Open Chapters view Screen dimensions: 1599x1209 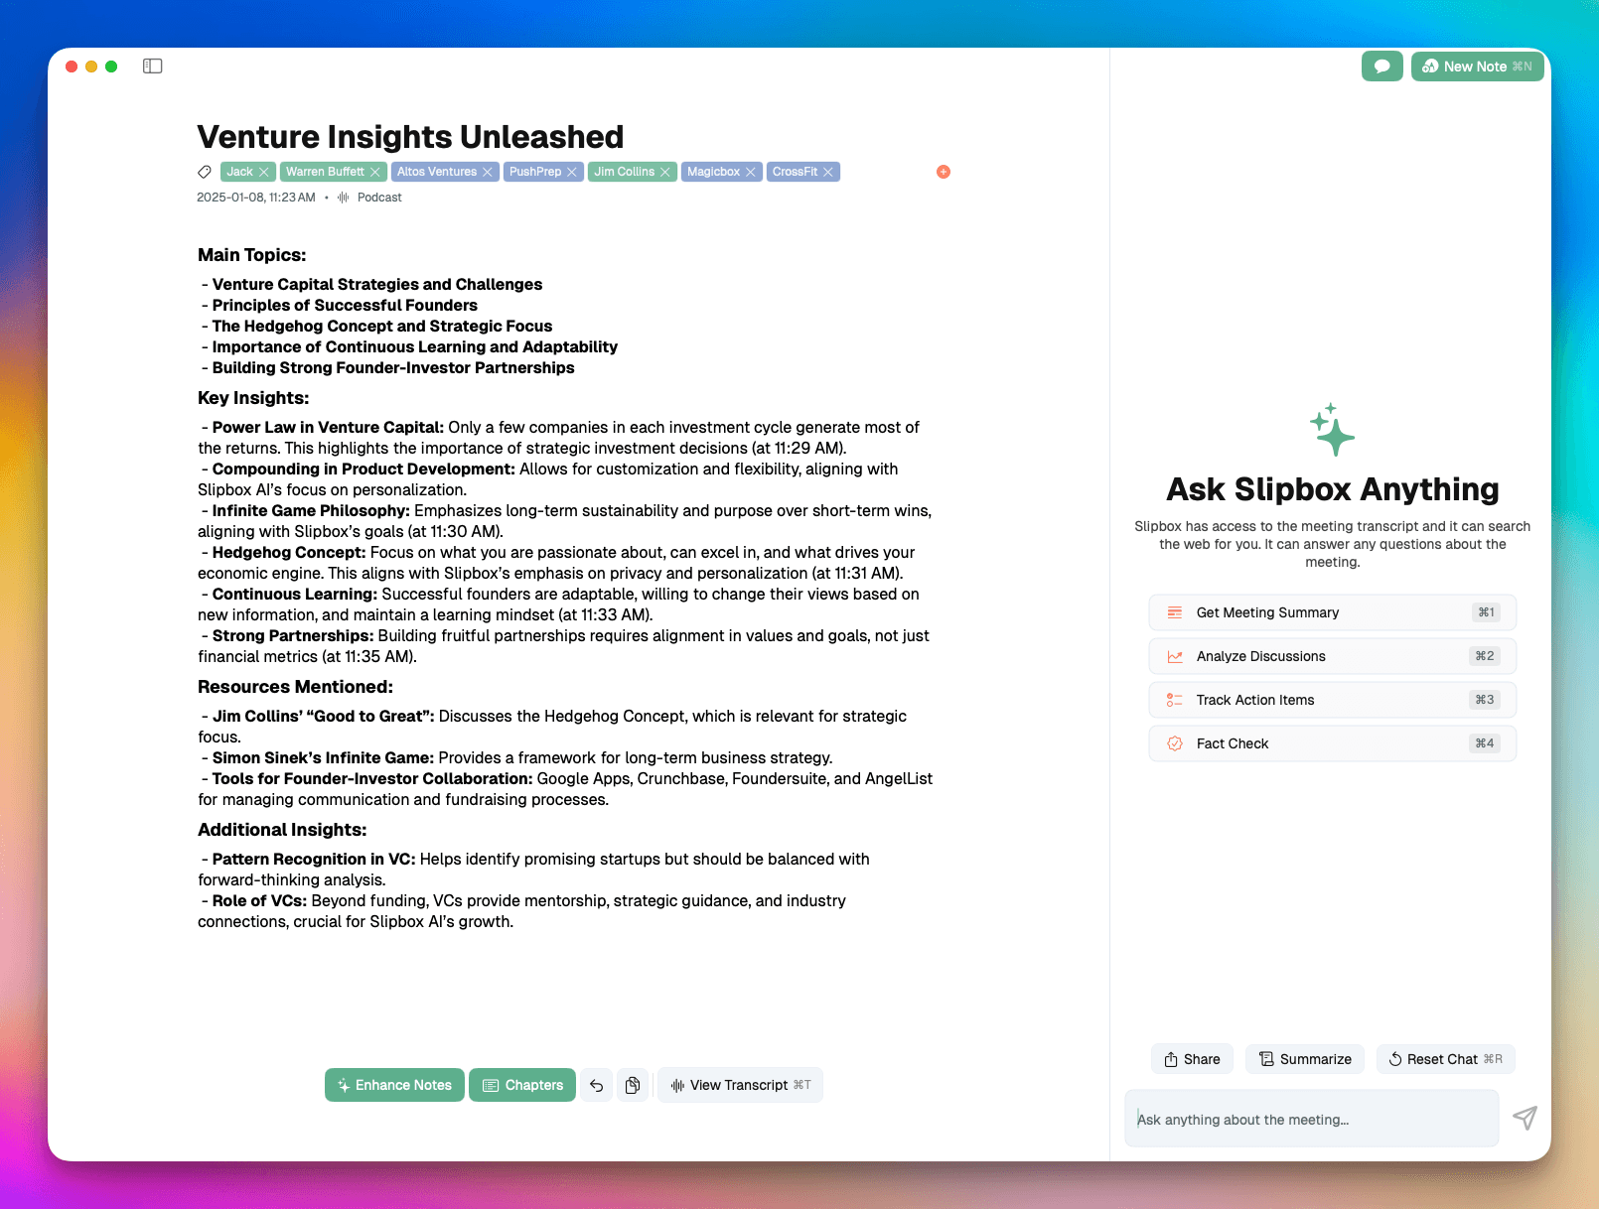pyautogui.click(x=522, y=1085)
